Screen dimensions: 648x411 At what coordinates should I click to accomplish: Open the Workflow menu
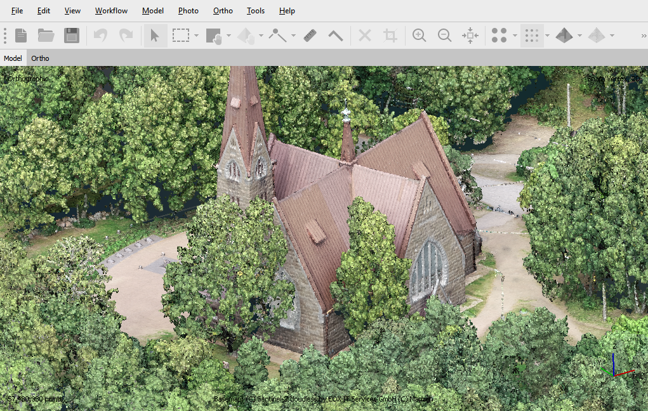click(x=111, y=11)
